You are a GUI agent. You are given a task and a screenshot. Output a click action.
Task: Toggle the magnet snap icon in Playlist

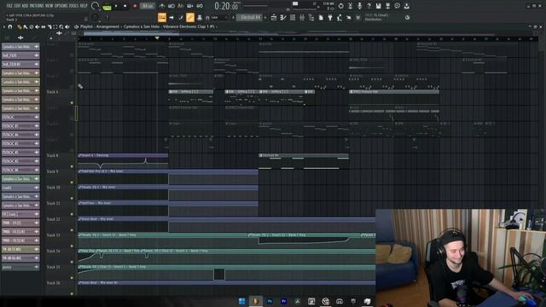point(10,26)
